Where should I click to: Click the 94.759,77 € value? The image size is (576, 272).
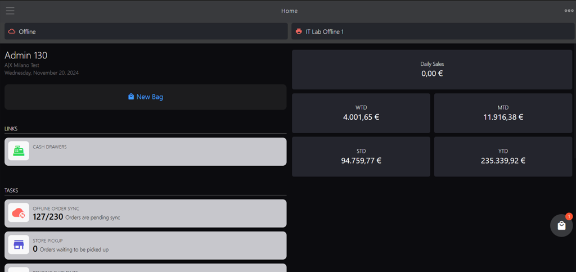click(x=361, y=161)
